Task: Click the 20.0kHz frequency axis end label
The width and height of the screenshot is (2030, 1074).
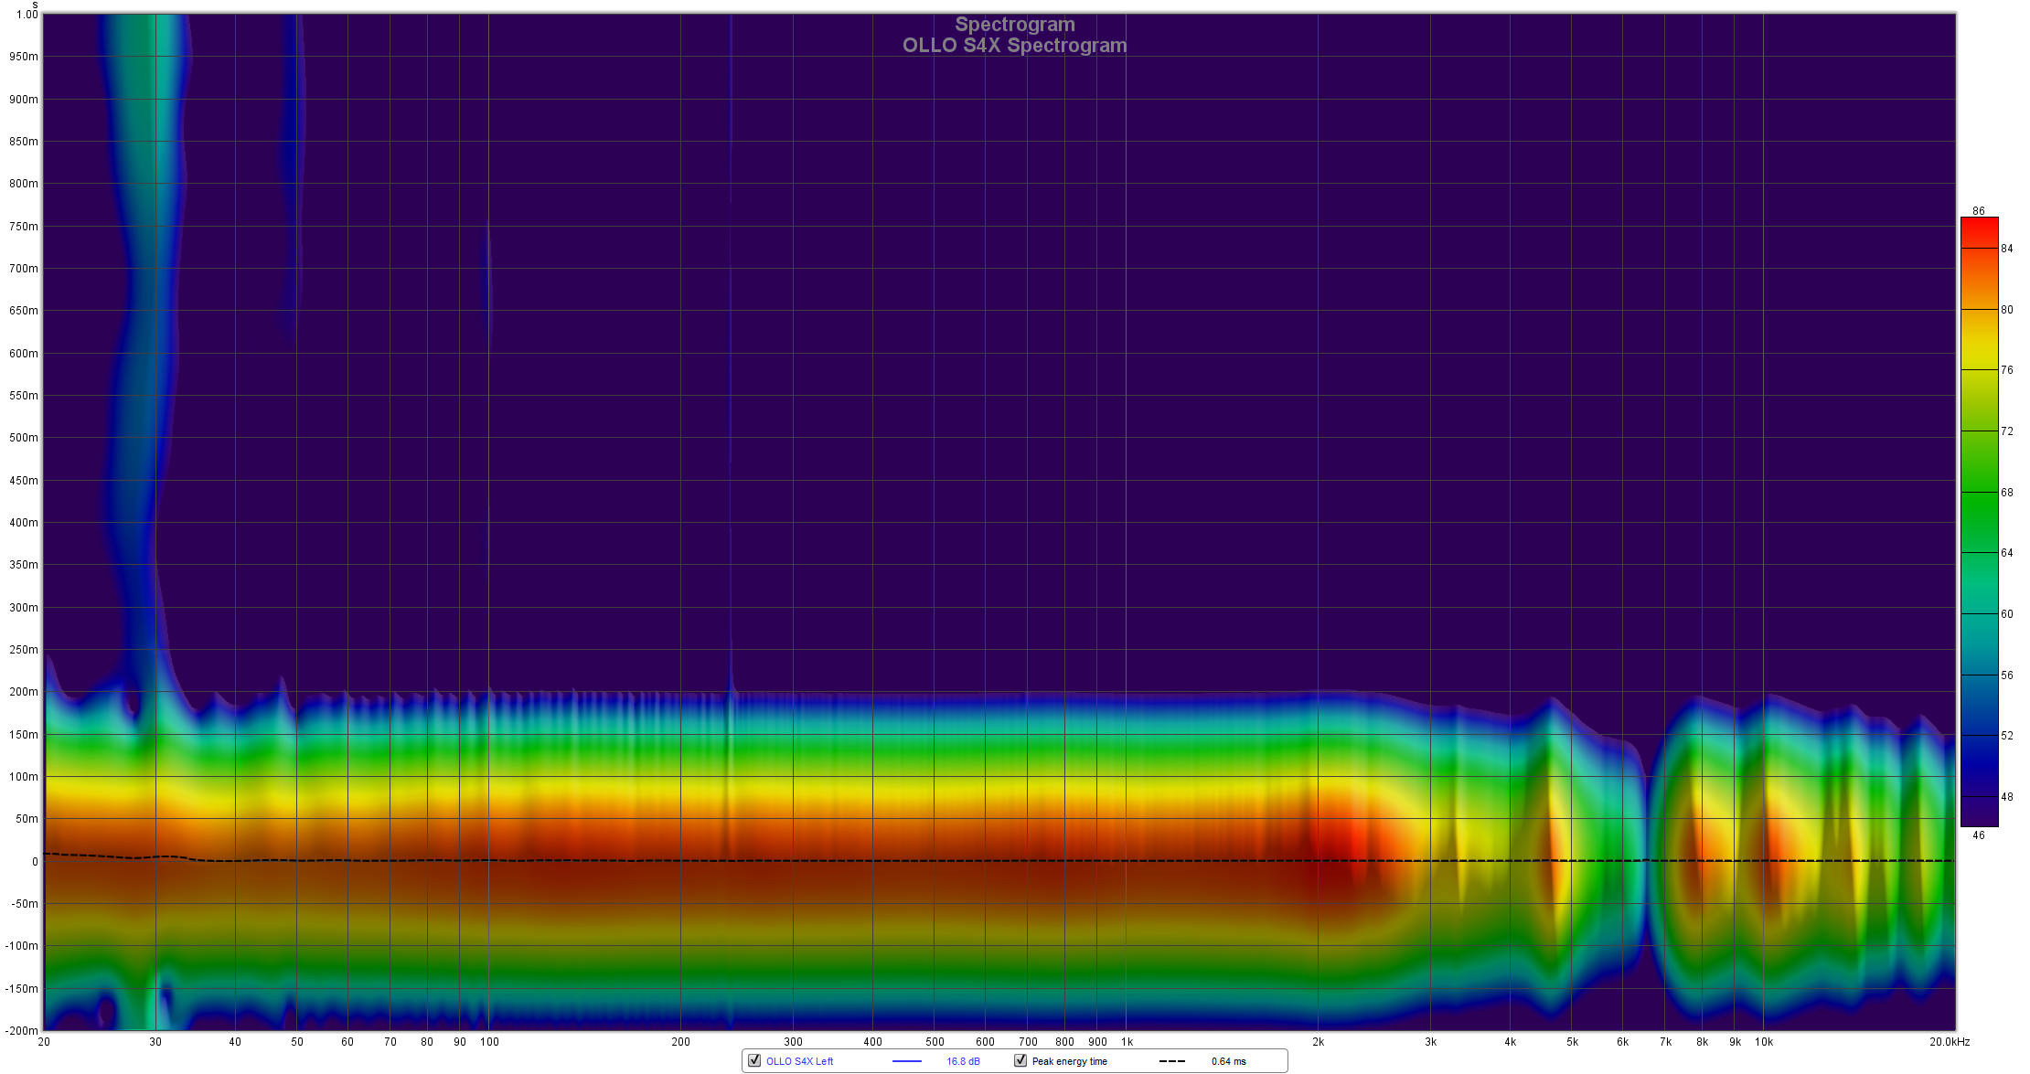Action: 1949,1041
